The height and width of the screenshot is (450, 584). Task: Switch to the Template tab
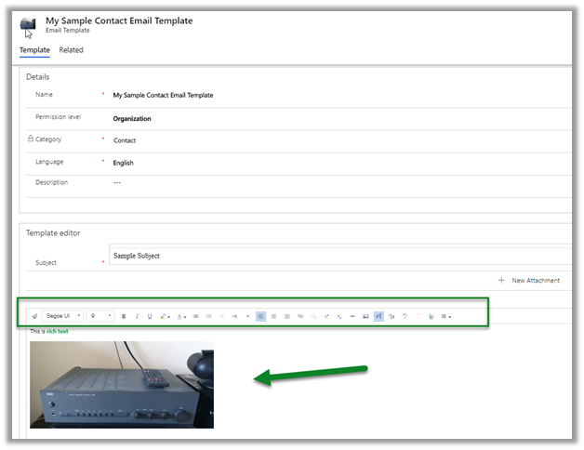coord(34,50)
